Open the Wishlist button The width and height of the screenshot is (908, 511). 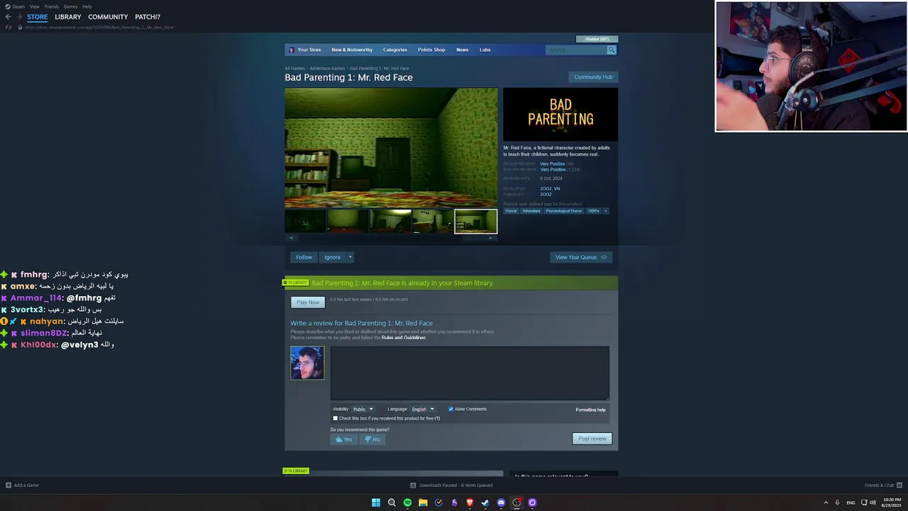(597, 39)
